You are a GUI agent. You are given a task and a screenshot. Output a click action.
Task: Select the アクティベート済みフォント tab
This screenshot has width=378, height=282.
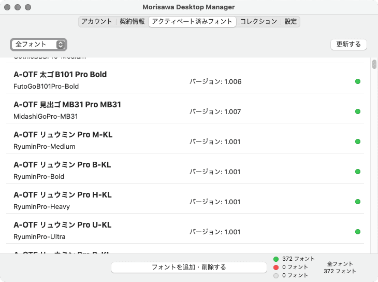[192, 21]
